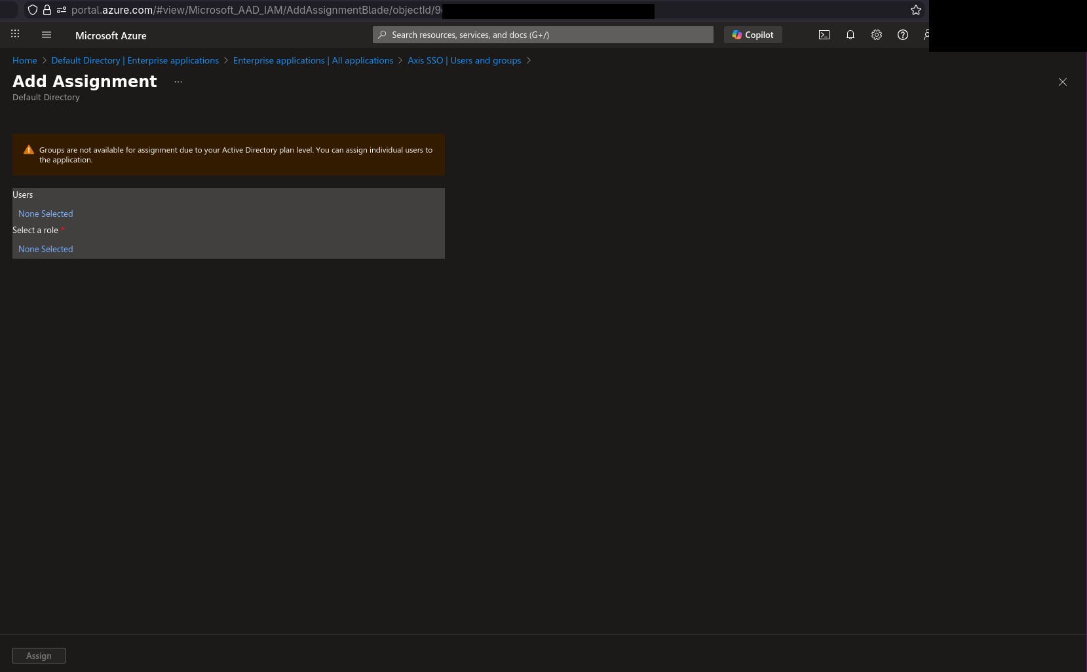Open the Notifications bell
Screen dimensions: 1087x672
click(x=850, y=35)
